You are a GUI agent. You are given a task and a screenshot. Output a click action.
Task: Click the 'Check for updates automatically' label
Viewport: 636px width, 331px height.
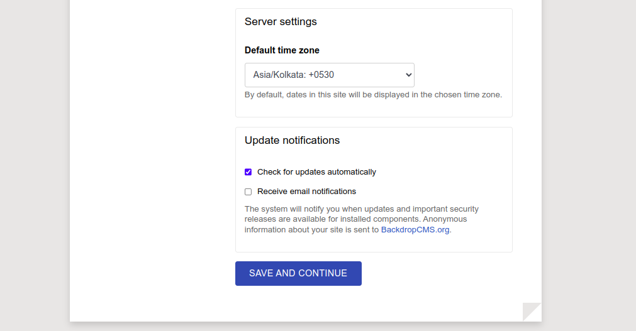(316, 172)
